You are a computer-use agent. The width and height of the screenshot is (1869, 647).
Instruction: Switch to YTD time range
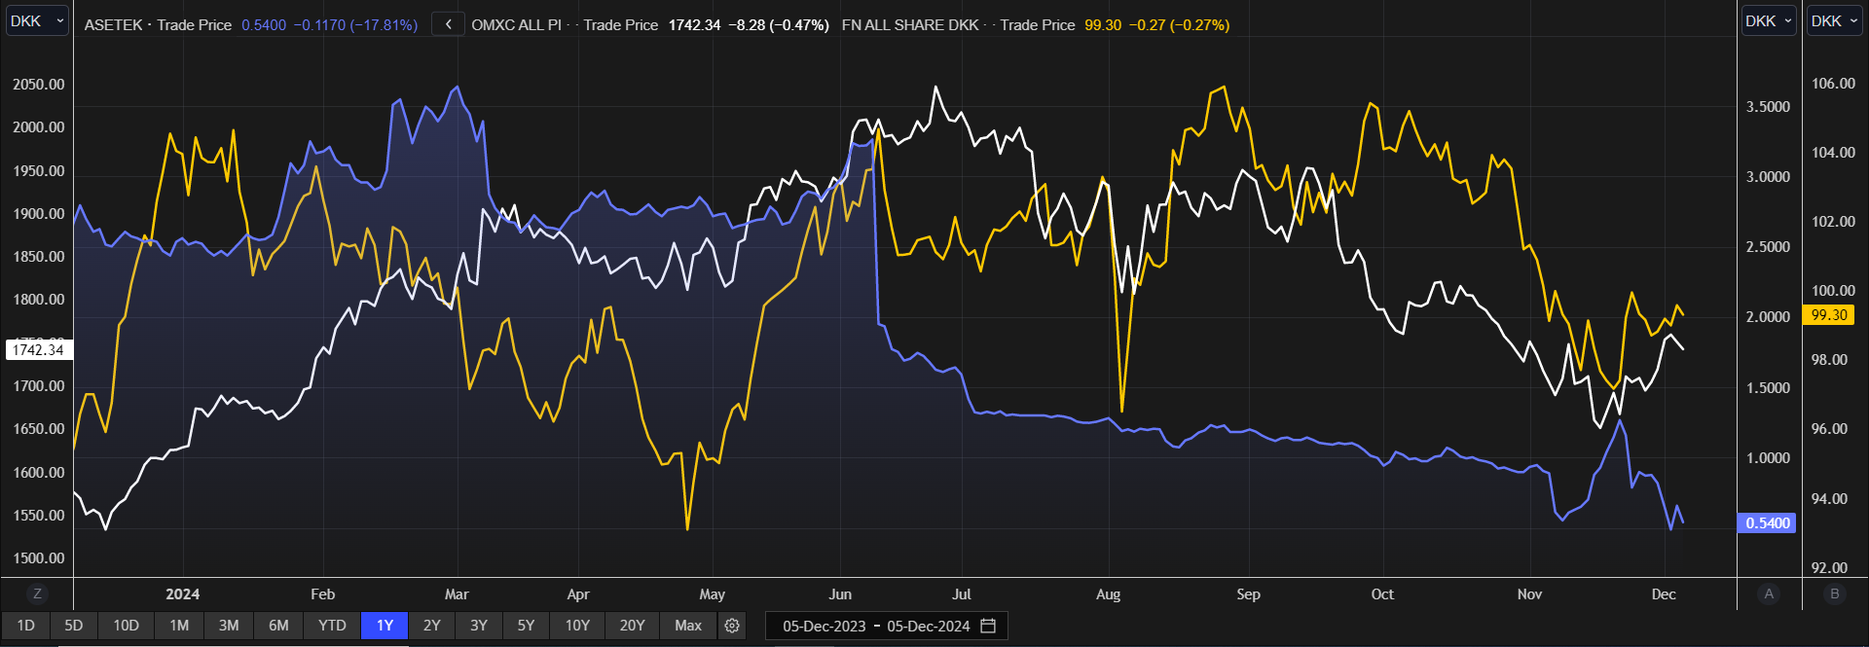(332, 626)
